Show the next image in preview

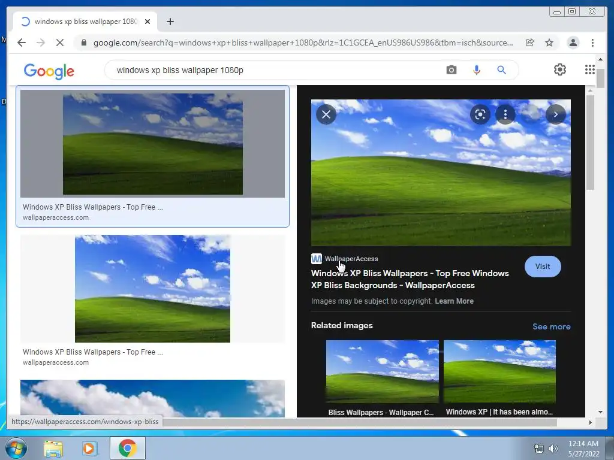[556, 114]
